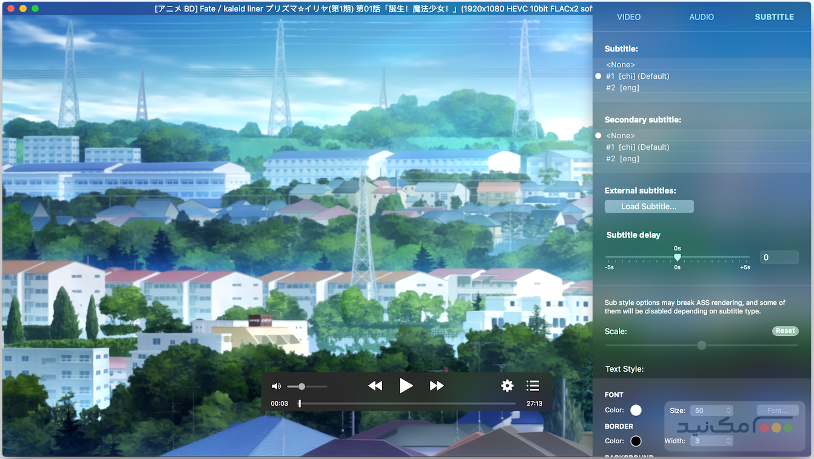The image size is (814, 459).
Task: Open the playlist list icon
Action: point(533,386)
